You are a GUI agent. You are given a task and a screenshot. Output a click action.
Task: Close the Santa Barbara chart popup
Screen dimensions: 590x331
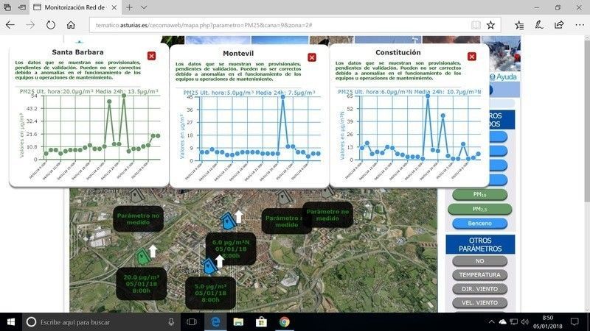[151, 56]
